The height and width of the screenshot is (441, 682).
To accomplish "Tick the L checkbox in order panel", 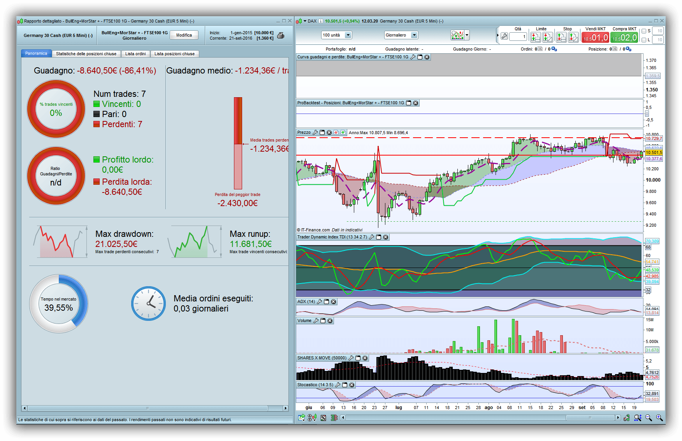I will [x=644, y=40].
